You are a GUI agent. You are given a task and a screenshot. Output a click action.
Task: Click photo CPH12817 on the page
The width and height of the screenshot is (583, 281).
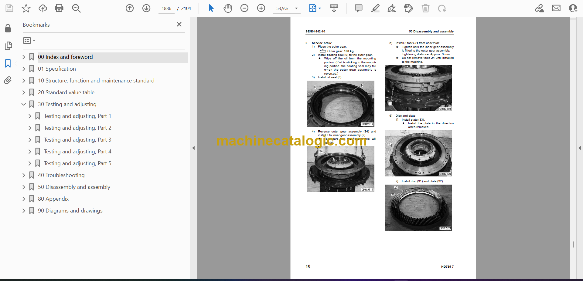(x=341, y=104)
